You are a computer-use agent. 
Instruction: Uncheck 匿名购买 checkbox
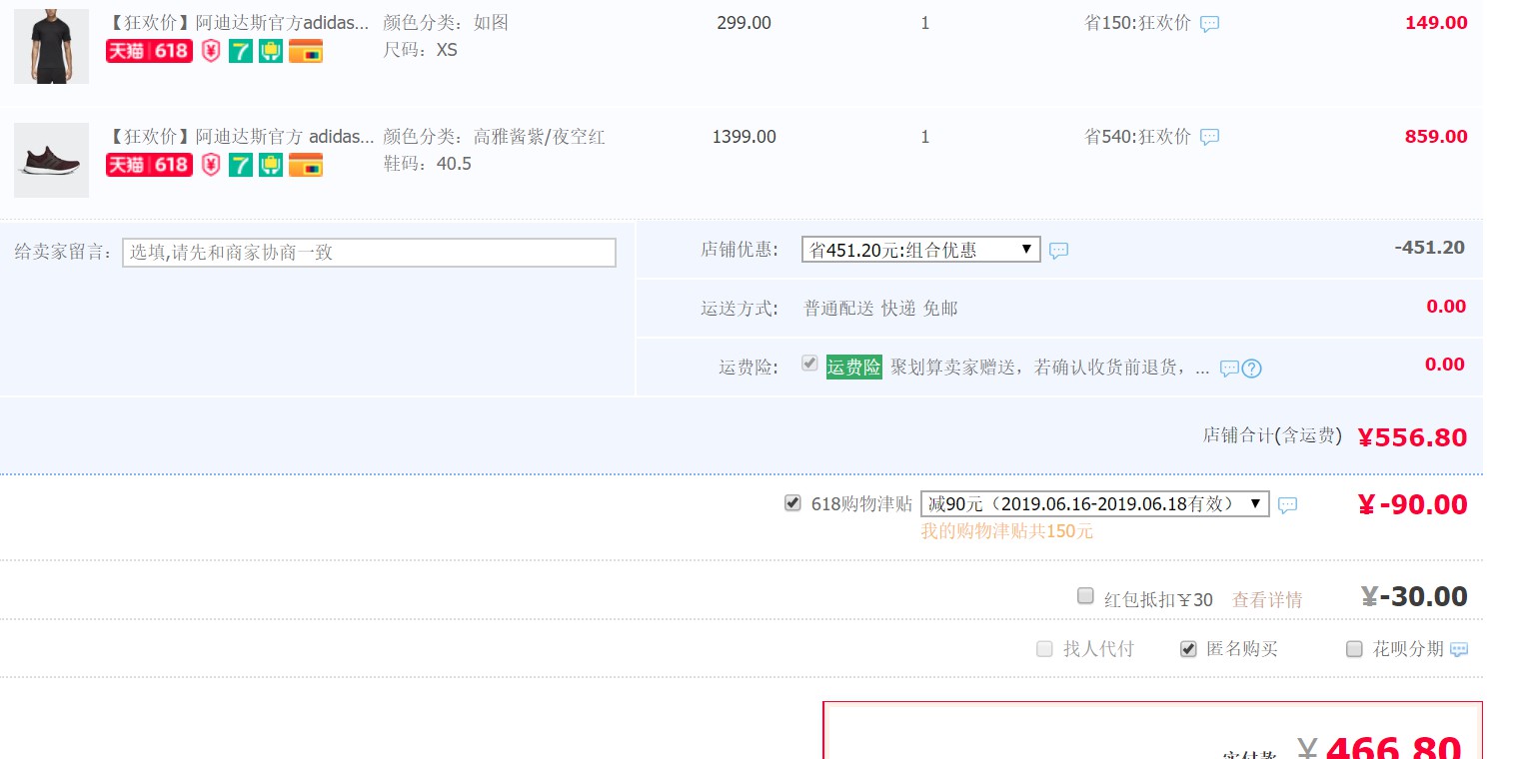(1188, 649)
